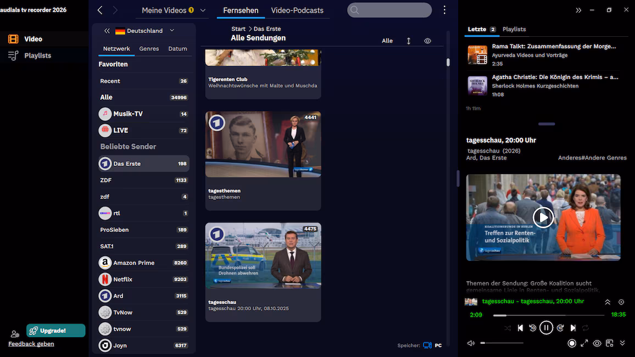Open picture-in-picture mini player icon
The width and height of the screenshot is (635, 357).
tap(610, 343)
